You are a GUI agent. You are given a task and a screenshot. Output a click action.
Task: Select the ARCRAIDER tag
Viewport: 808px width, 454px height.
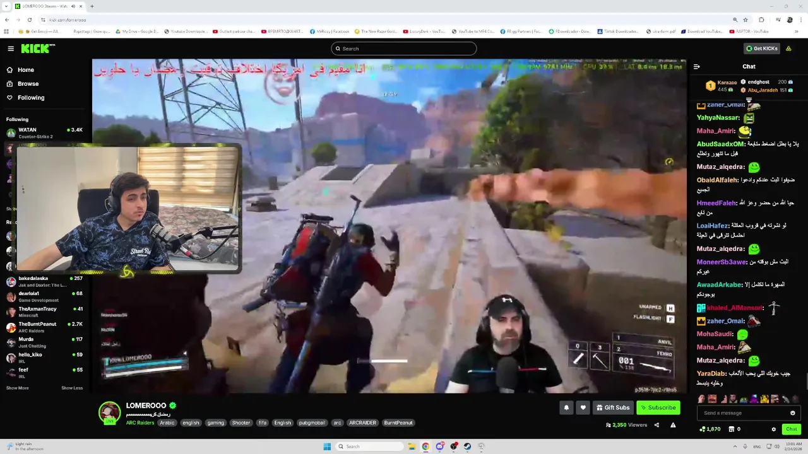click(x=362, y=422)
